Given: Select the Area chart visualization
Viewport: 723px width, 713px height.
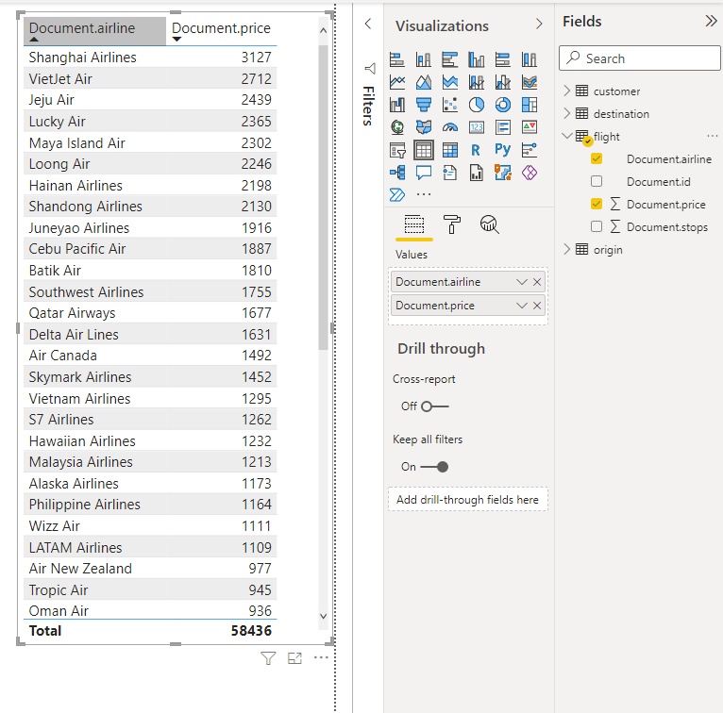Looking at the screenshot, I should (x=423, y=82).
